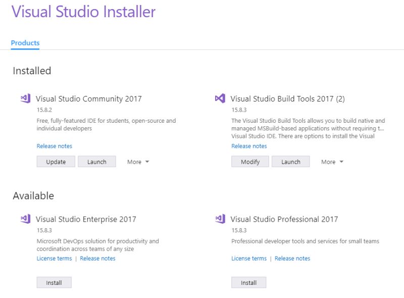Click the Visual Studio Community 2017 icon
The image size is (404, 298).
(26, 99)
